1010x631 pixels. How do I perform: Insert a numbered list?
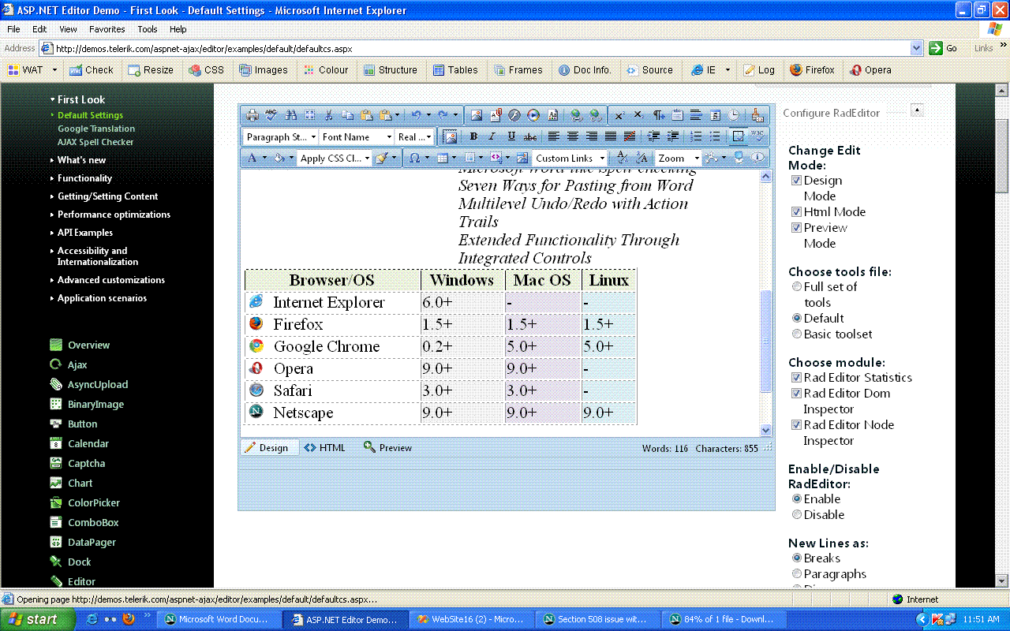coord(696,136)
